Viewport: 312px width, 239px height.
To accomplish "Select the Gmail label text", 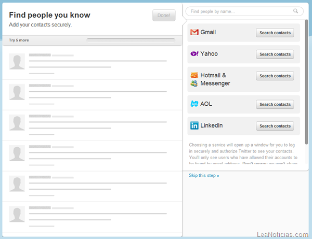I will (x=208, y=32).
